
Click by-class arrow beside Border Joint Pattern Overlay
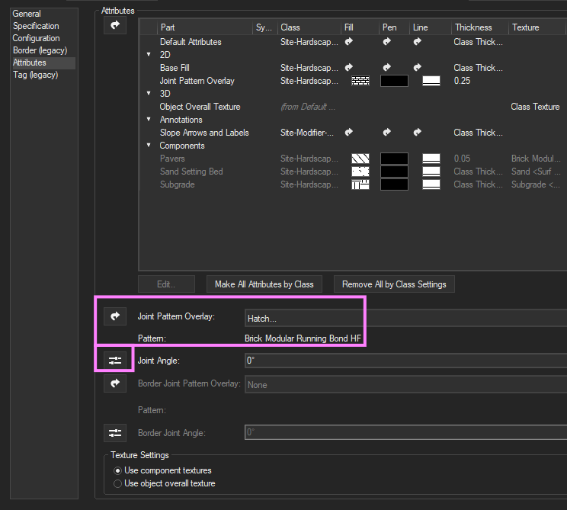click(x=115, y=384)
